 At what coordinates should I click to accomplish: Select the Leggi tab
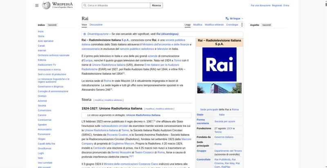[188, 24]
